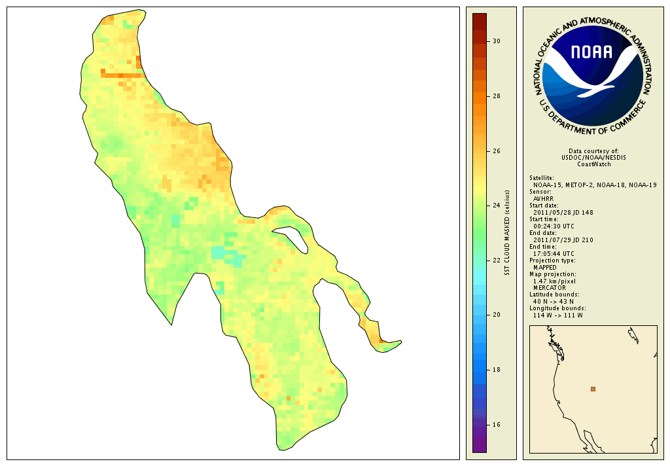Click the 20 tick label on color scale
This screenshot has width=670, height=466.
pyautogui.click(x=497, y=315)
